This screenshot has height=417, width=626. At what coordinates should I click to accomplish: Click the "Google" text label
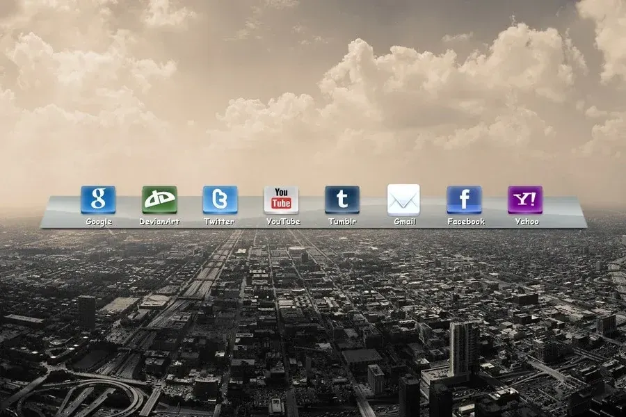(x=99, y=222)
